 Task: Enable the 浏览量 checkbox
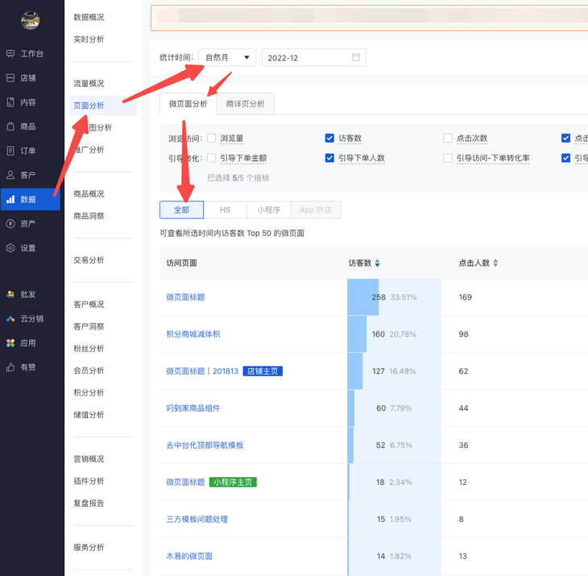pos(212,139)
